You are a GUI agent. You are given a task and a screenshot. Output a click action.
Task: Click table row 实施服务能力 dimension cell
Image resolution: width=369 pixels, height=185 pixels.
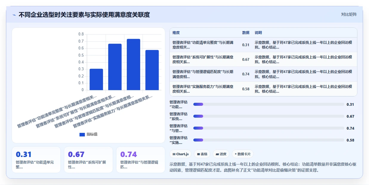tap(204, 89)
